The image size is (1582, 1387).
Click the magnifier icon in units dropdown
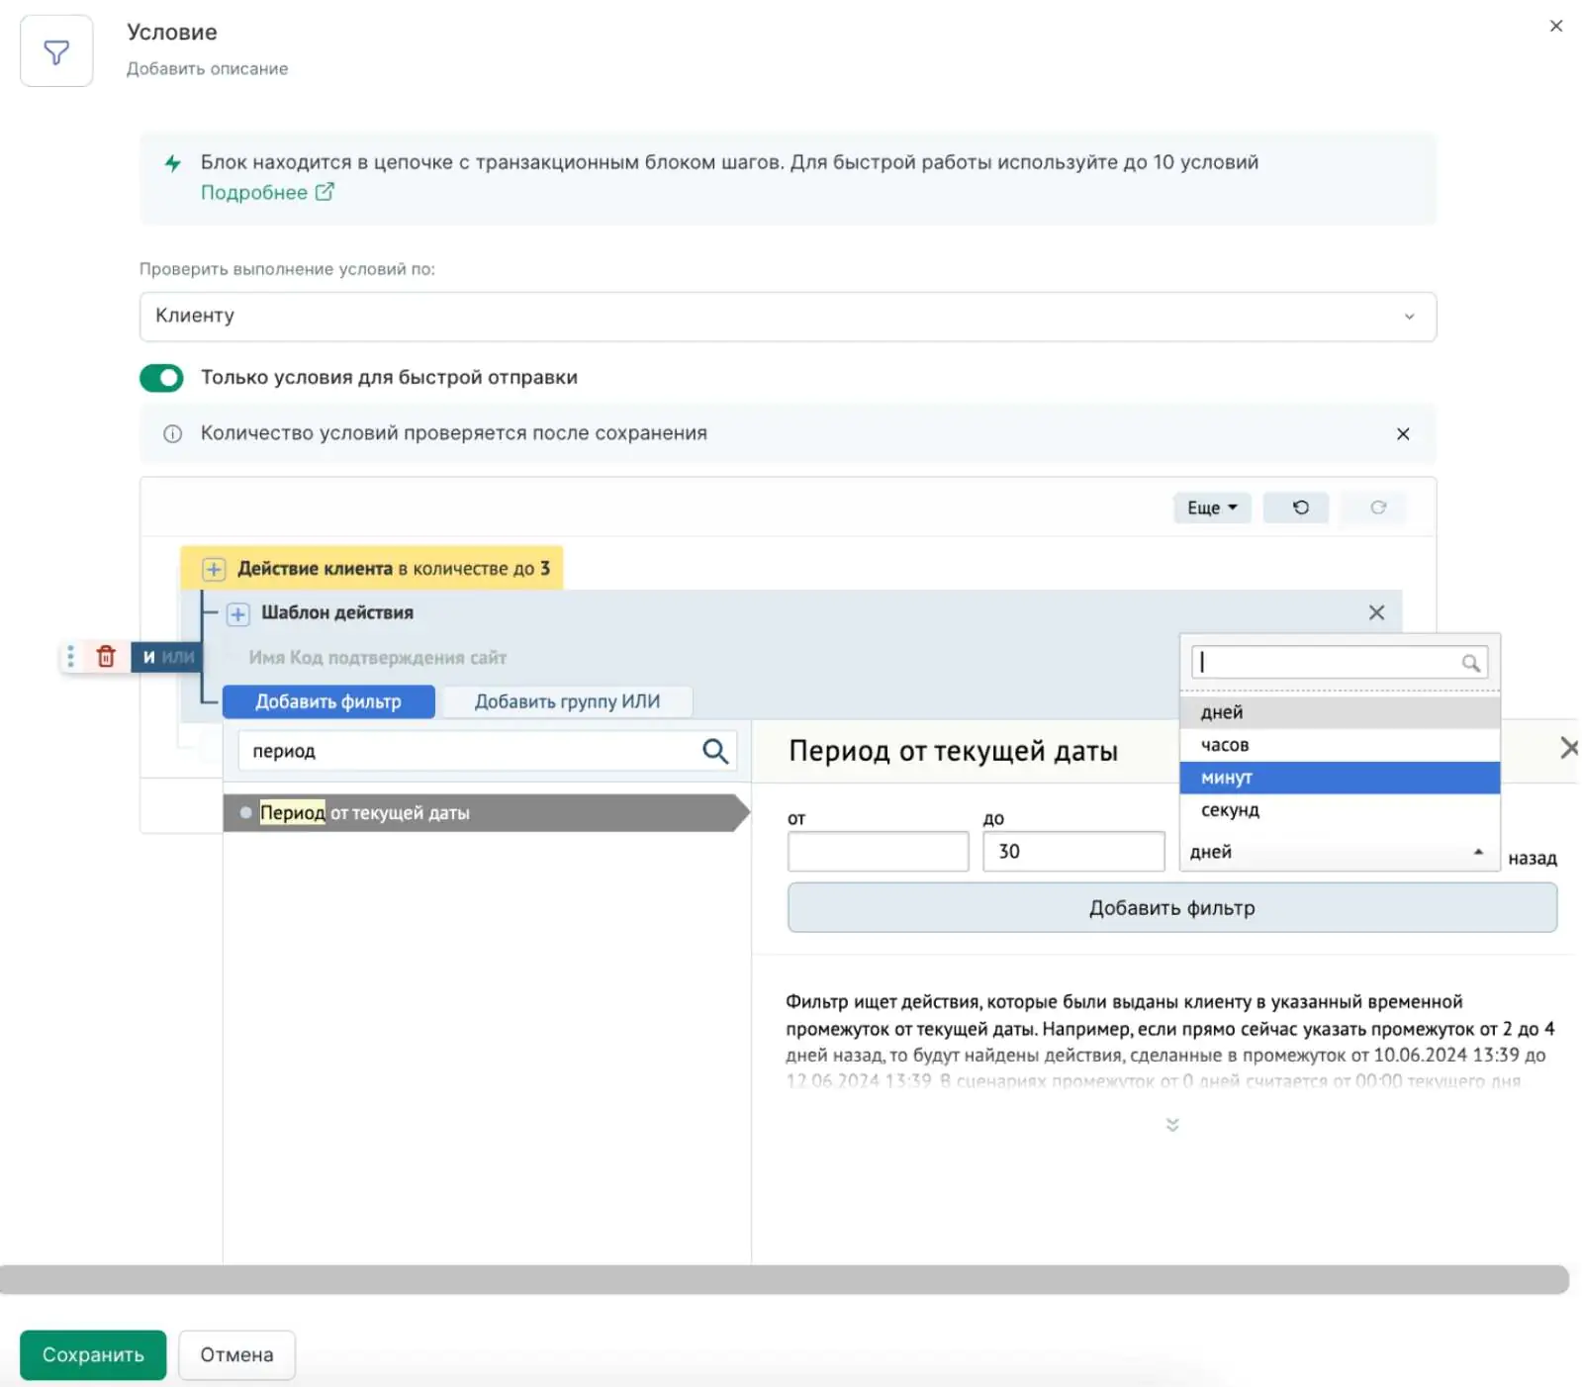pos(1471,663)
